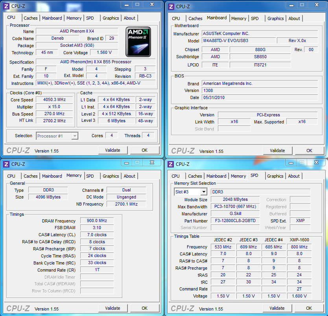Click Validate button in CPU window
328x316 pixels.
click(x=113, y=150)
